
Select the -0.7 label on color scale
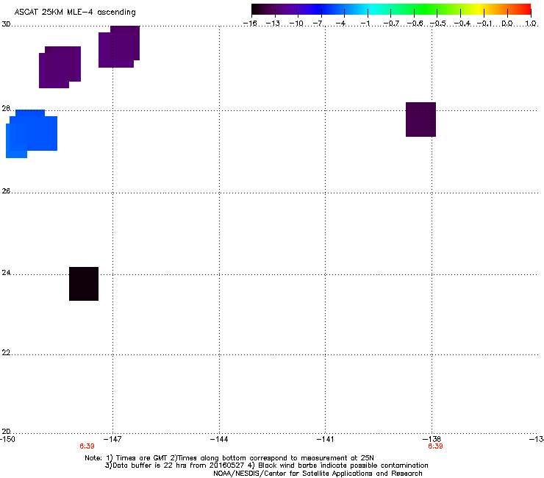point(391,24)
